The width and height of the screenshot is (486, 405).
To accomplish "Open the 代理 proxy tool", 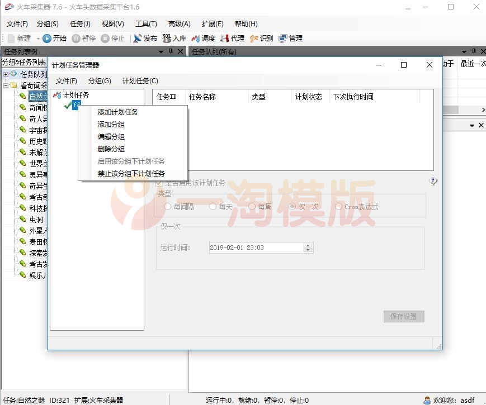I will (233, 39).
